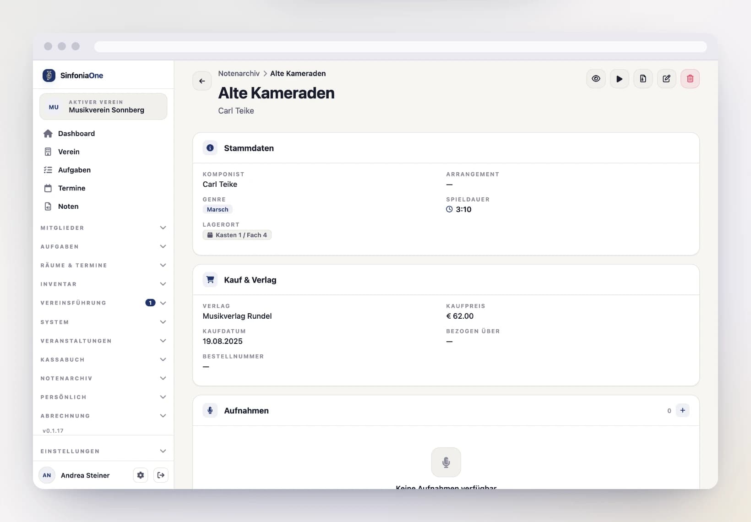Click the play button in header

click(619, 79)
